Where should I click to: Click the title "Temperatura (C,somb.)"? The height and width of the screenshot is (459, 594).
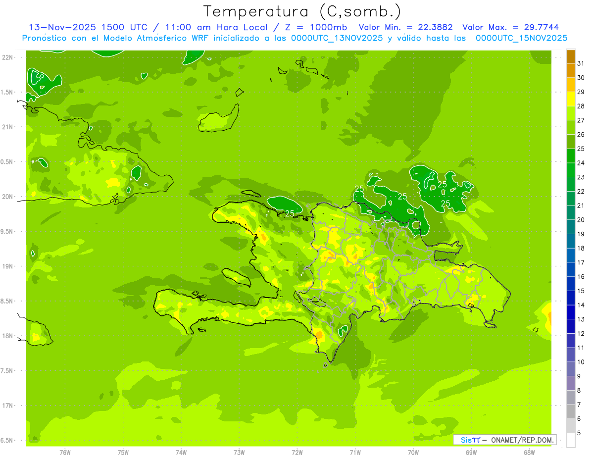[302, 11]
